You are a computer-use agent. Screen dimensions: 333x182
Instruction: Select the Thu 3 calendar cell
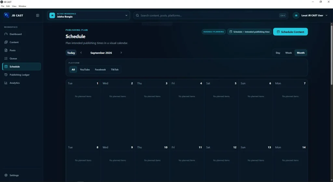pos(152,111)
